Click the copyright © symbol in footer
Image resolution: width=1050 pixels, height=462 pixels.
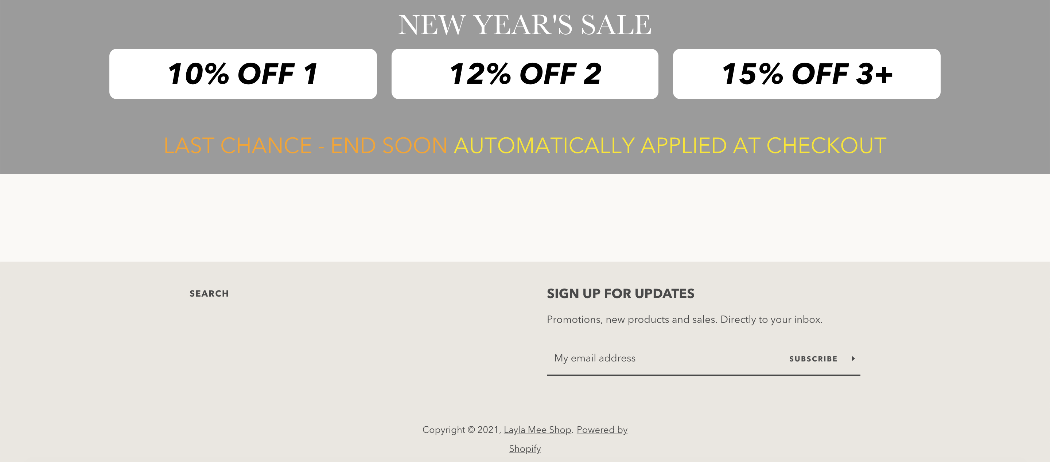click(471, 430)
